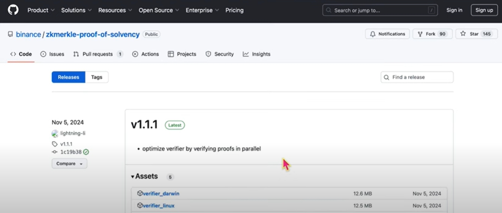The width and height of the screenshot is (502, 213).
Task: Switch to the Code tab
Action: pos(21,54)
